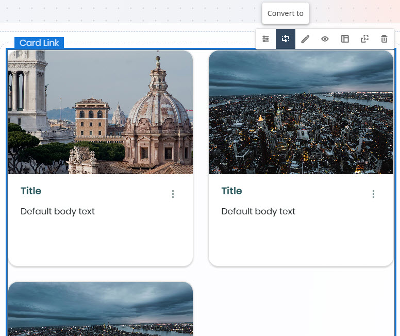Screen dimensions: 400x336
Task: Open the settings sliders icon in toolbar
Action: [x=266, y=39]
